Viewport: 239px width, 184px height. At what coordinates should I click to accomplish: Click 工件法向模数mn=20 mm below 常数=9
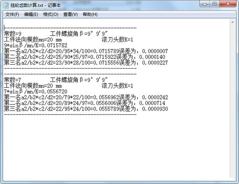click(x=33, y=40)
